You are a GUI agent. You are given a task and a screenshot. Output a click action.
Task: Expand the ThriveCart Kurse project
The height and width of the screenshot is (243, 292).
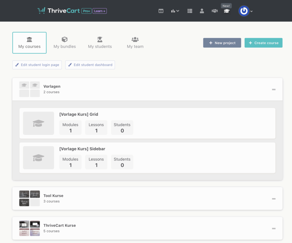pyautogui.click(x=147, y=228)
